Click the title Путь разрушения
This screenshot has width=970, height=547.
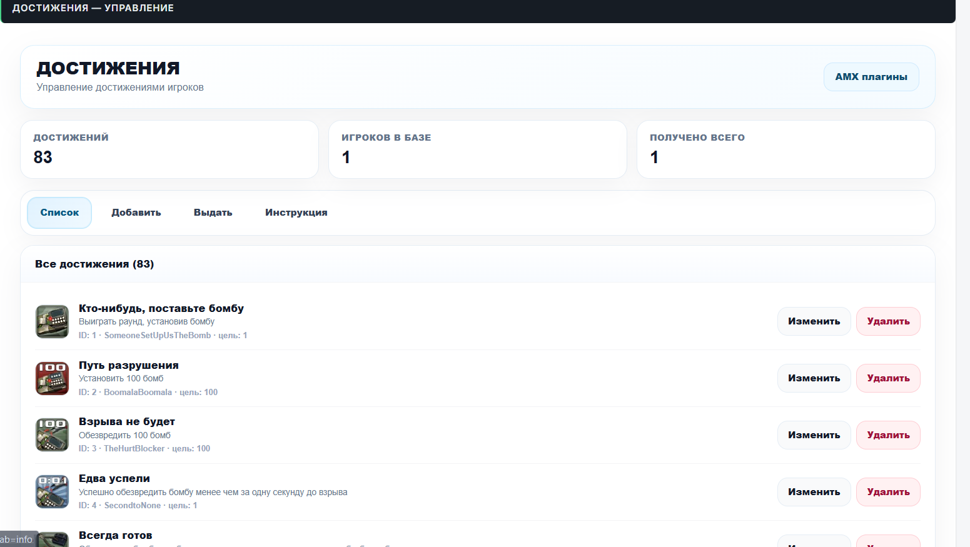point(129,365)
